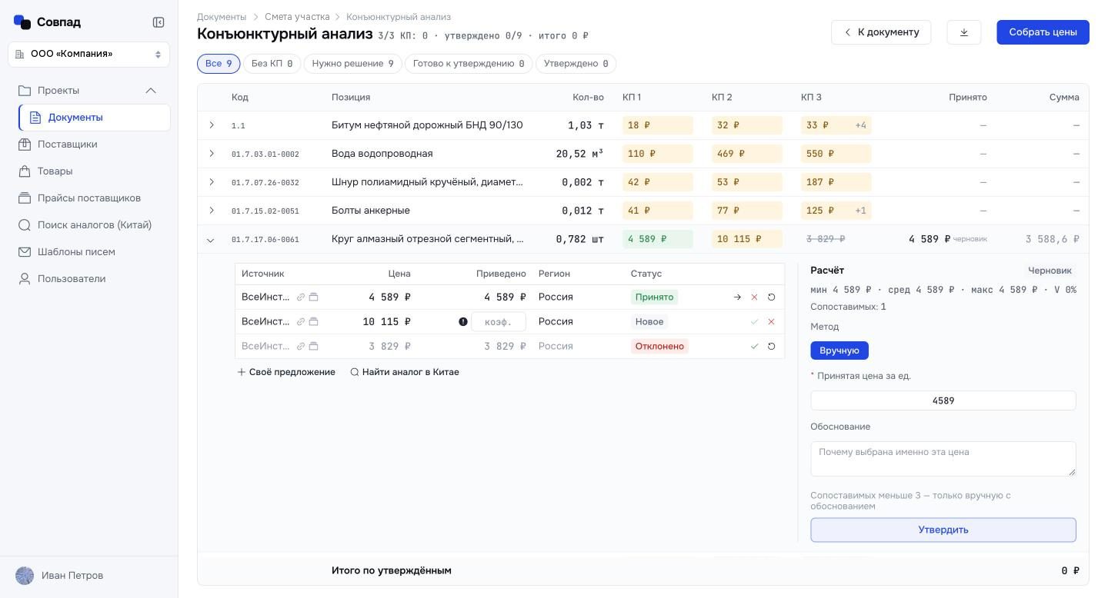This screenshot has height=598, width=1108.
Task: Reset the accepted offer with the circular arrow icon
Action: tap(771, 297)
